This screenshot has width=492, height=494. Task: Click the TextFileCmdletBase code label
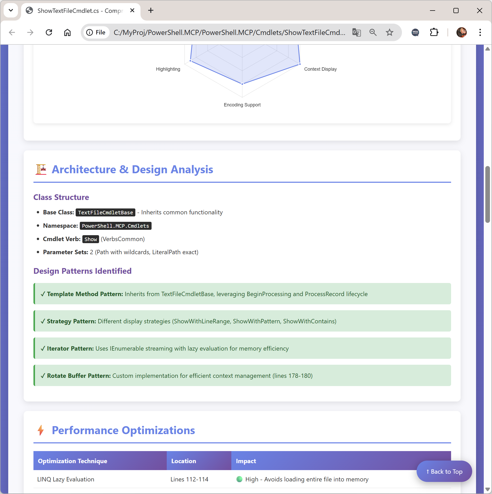click(x=105, y=212)
